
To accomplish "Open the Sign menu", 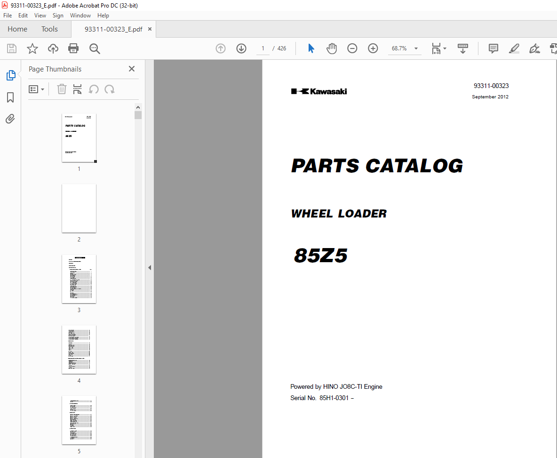I will (58, 15).
